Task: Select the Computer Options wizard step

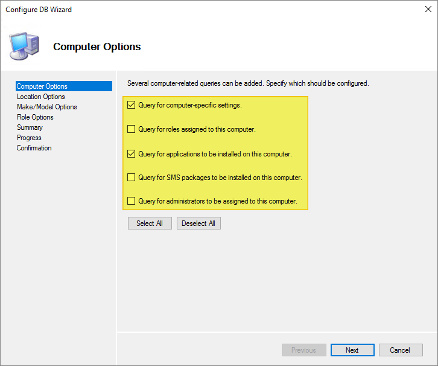Action: [x=42, y=86]
